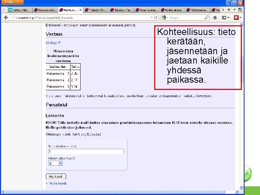Screen dimensions: 260x195
Task: Open the tab groups icon
Action: coord(240,10)
